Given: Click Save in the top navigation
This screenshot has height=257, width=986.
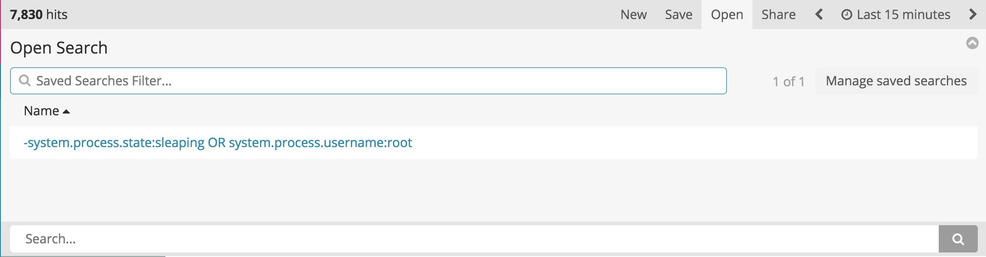Looking at the screenshot, I should coord(678,15).
